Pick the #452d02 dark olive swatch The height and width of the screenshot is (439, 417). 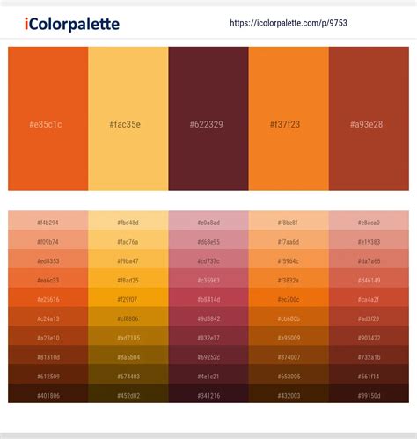128,393
